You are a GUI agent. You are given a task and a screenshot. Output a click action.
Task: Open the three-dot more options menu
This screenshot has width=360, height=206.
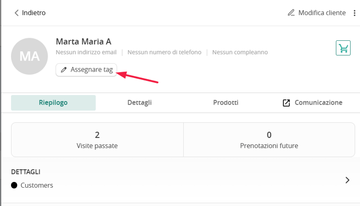point(354,13)
